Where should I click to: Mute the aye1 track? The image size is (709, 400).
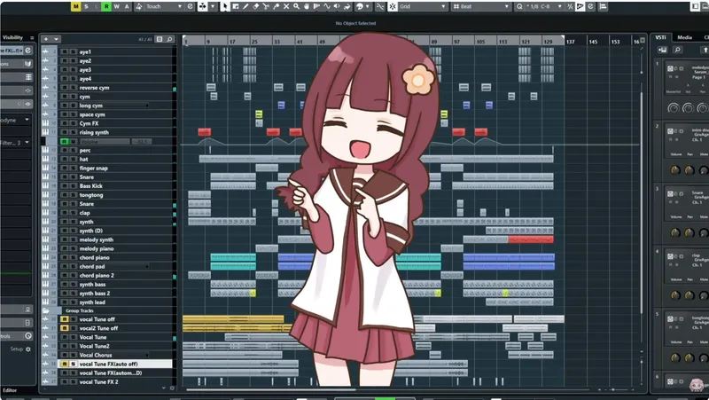pos(65,51)
